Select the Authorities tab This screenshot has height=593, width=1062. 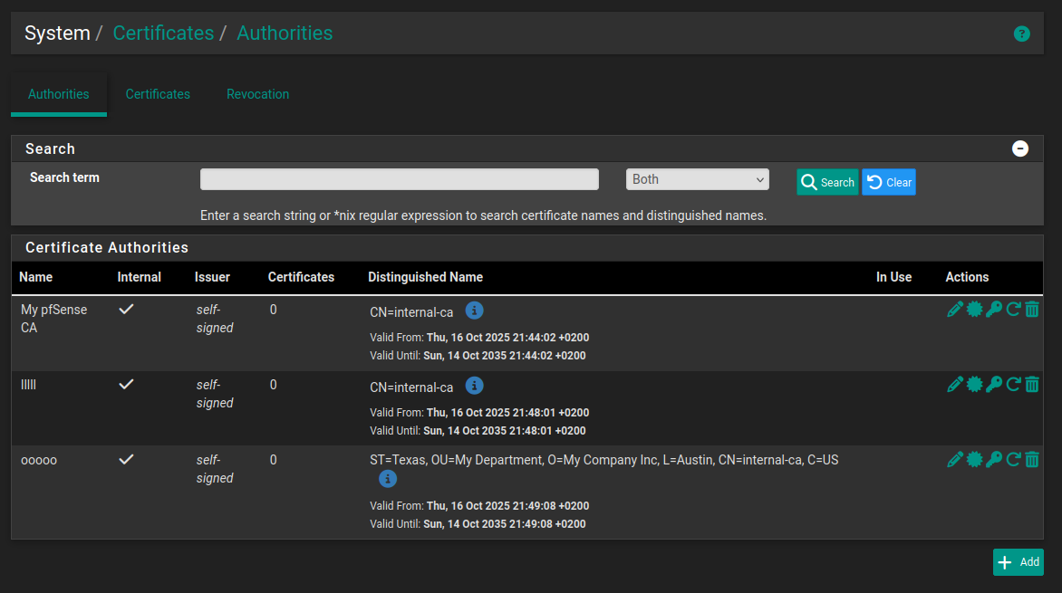click(59, 94)
